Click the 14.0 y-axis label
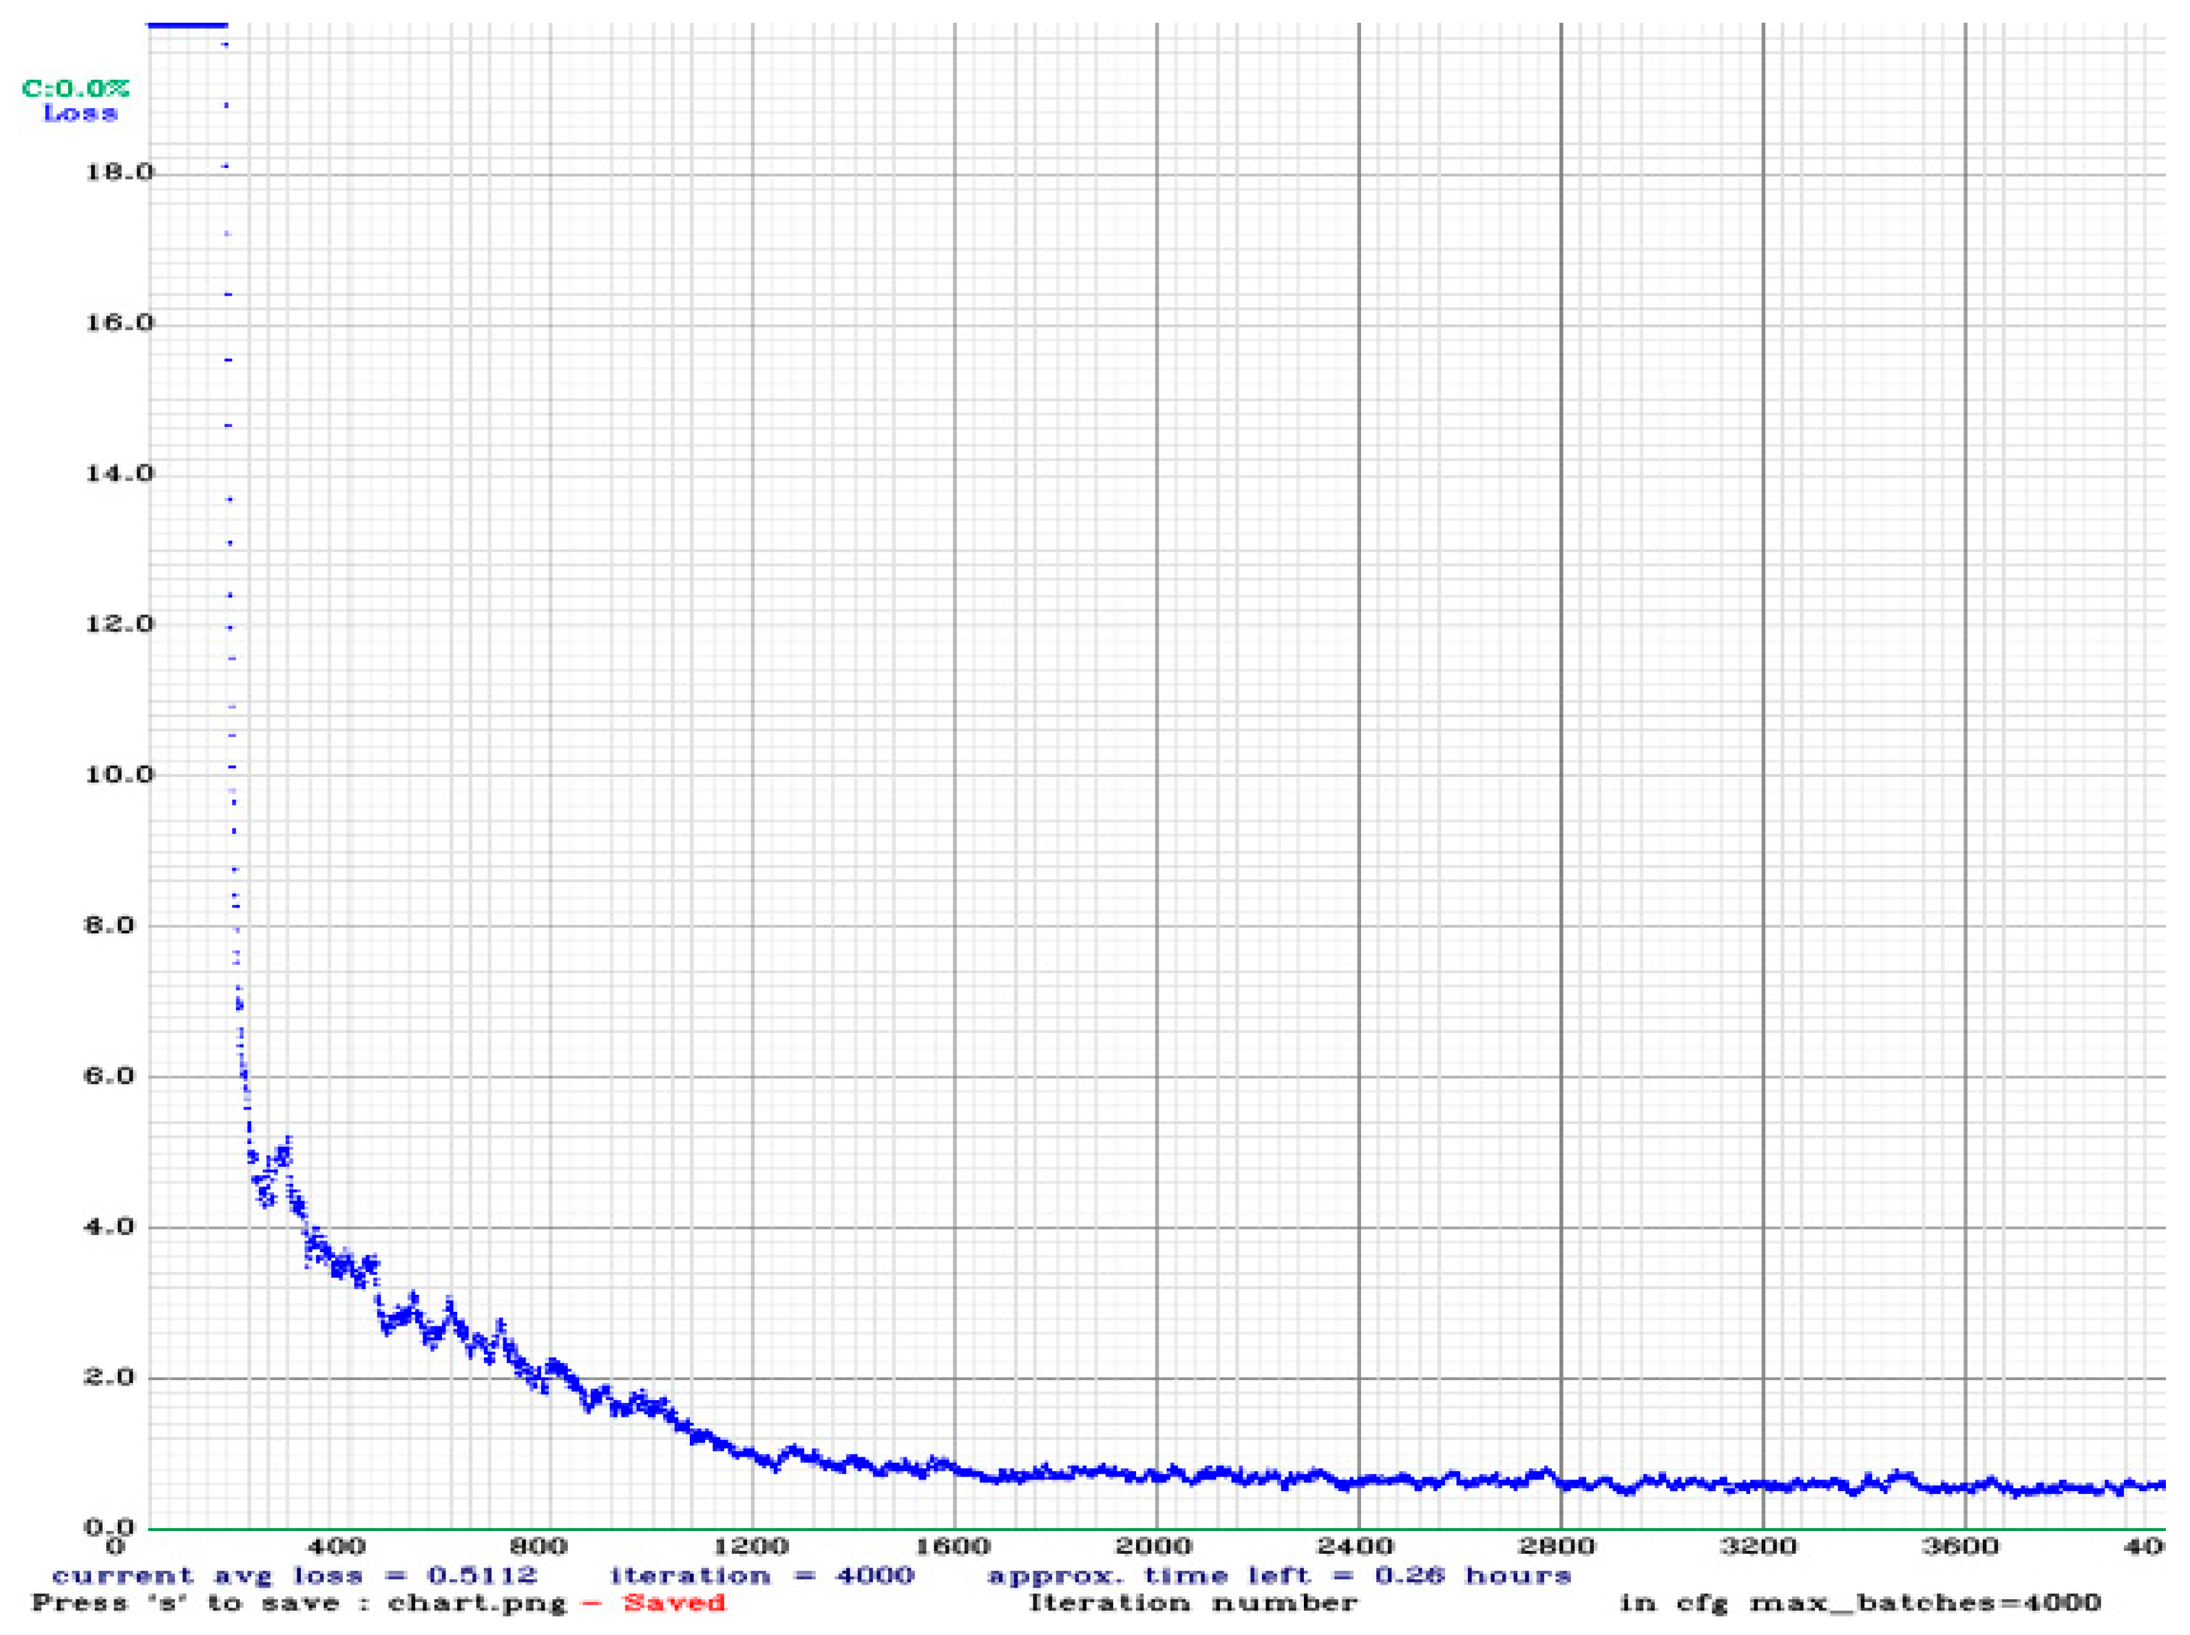This screenshot has width=2190, height=1635. coord(118,473)
